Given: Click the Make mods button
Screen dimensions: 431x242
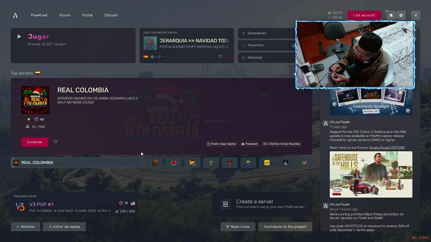Looking at the screenshot, I should tap(238, 227).
